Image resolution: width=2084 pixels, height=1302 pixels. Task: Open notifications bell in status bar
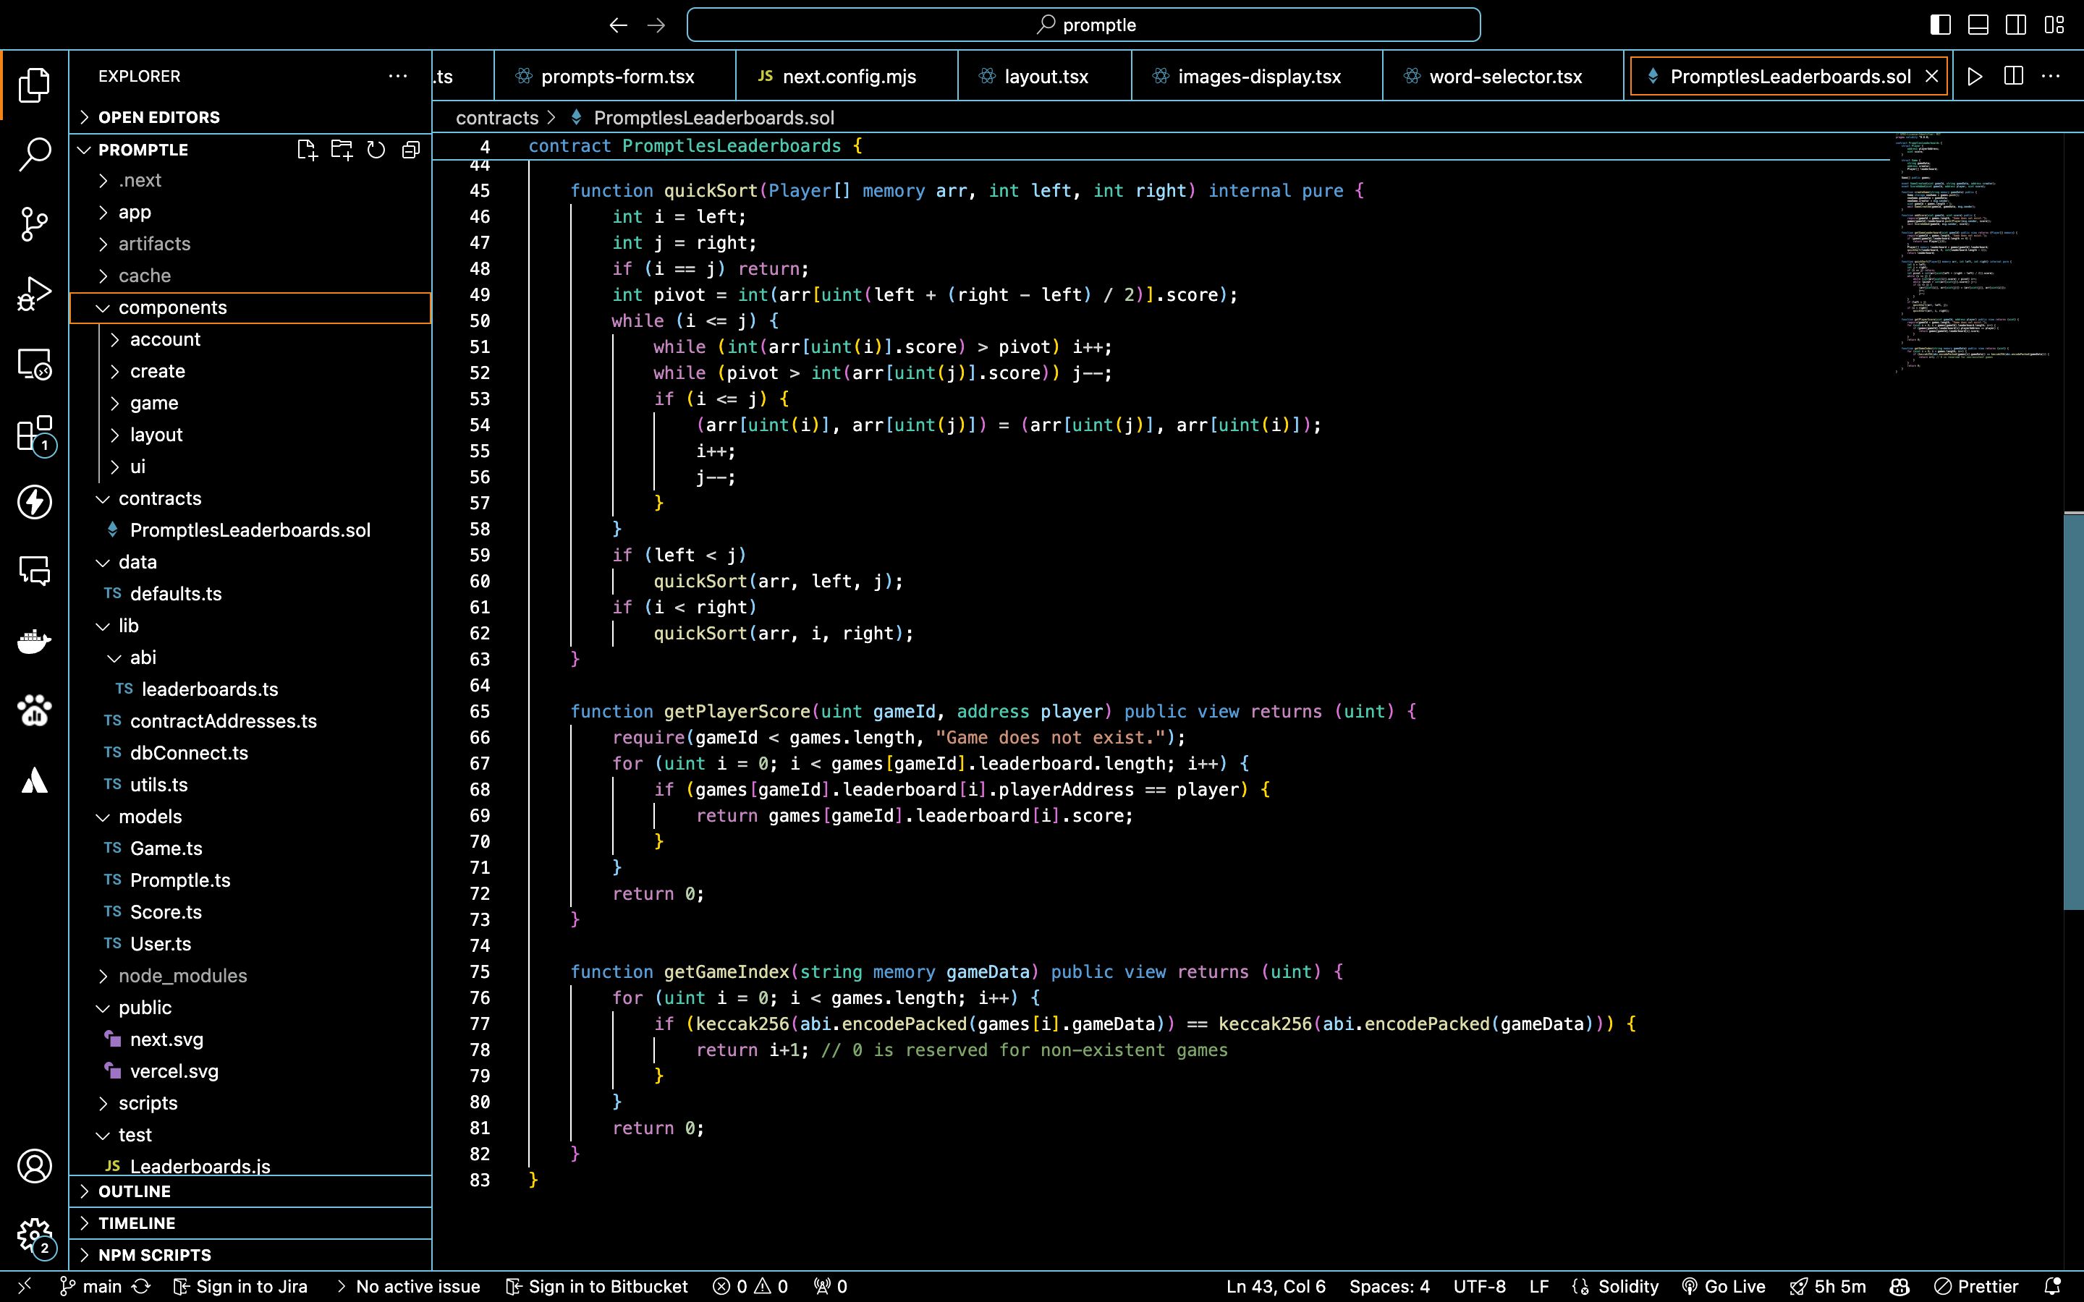(2053, 1287)
